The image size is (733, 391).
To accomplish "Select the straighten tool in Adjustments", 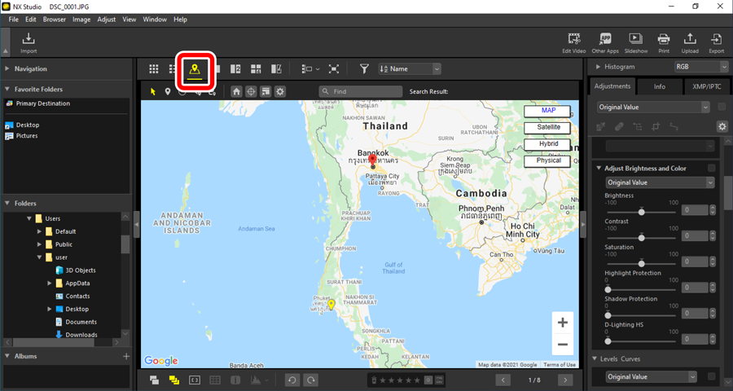I will (x=674, y=126).
